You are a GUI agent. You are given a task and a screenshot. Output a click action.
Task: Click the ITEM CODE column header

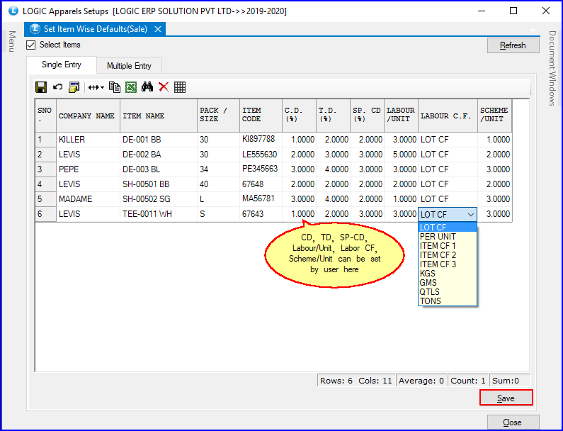click(261, 115)
